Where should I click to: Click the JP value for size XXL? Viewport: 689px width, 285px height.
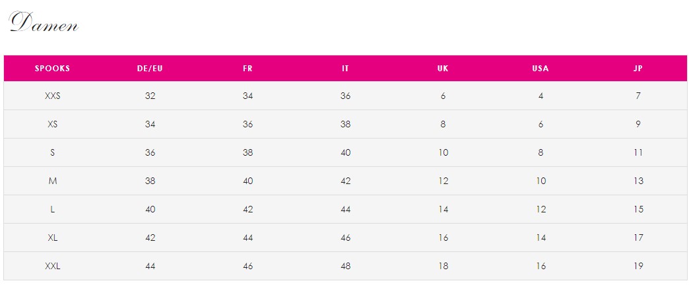click(x=638, y=267)
